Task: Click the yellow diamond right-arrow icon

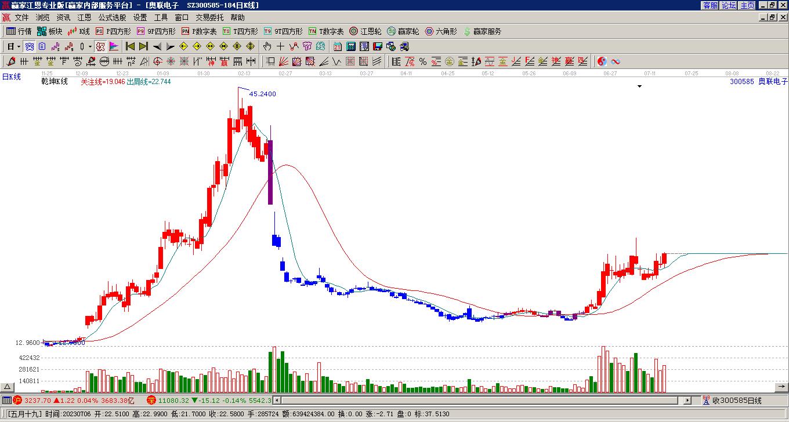Action: (197, 46)
